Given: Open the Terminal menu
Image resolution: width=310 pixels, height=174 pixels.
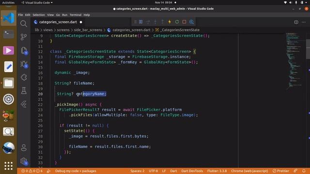Looking at the screenshot, I should coord(76,15).
